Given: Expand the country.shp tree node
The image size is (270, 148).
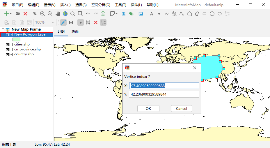Looking at the screenshot, I should tap(7, 54).
